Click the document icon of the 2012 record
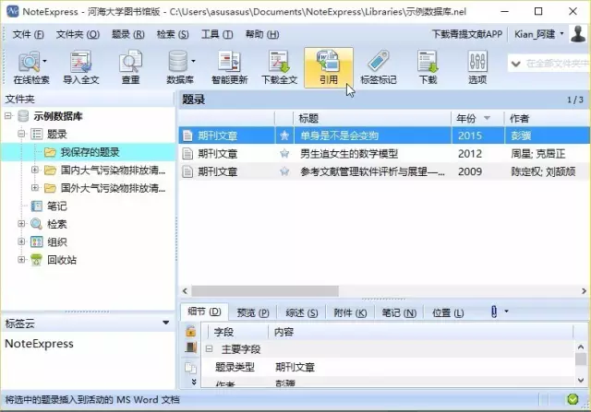This screenshot has height=412, width=591. (187, 153)
